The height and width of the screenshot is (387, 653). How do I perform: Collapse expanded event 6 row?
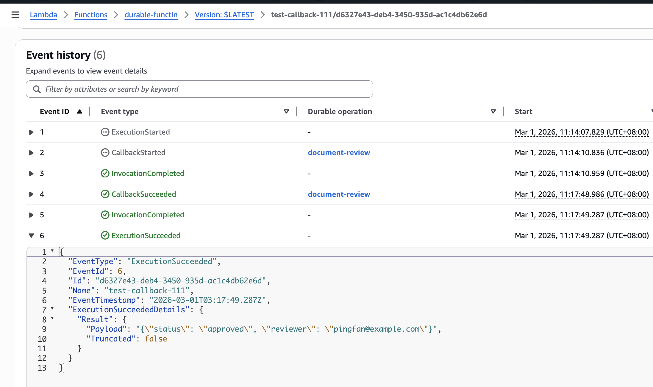(31, 235)
